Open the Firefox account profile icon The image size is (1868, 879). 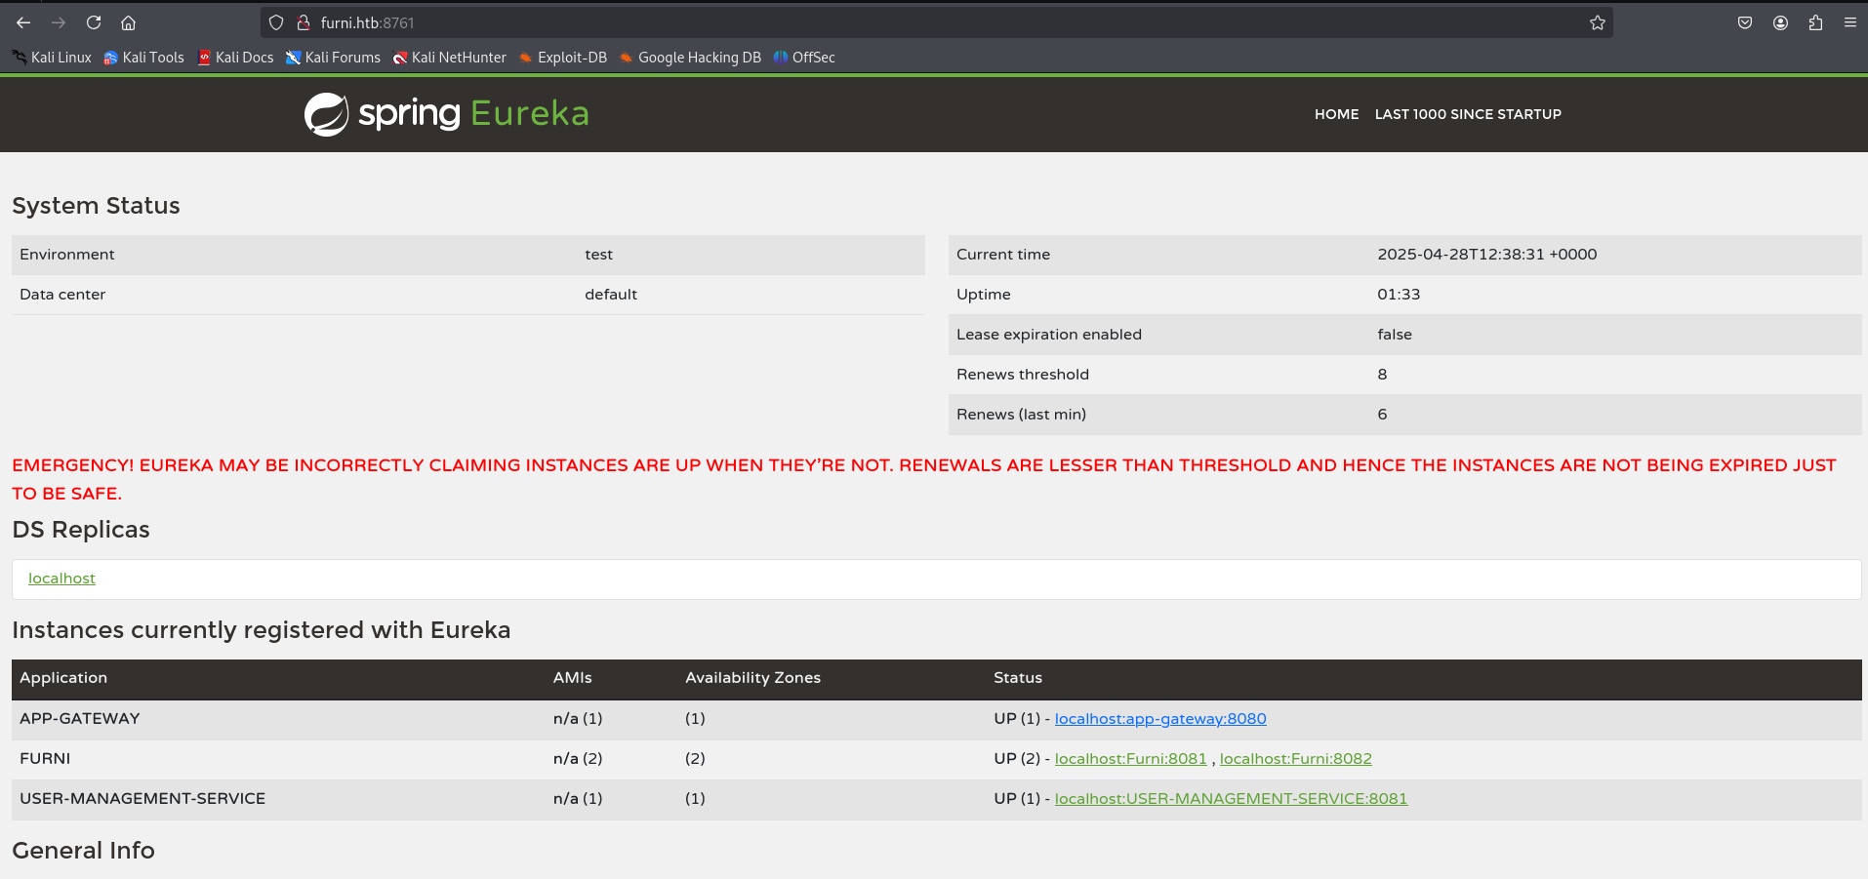(x=1780, y=22)
